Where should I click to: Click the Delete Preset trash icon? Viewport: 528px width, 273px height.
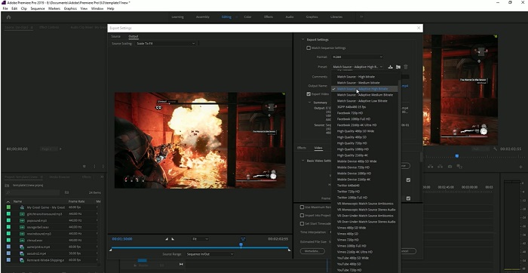[x=406, y=67]
